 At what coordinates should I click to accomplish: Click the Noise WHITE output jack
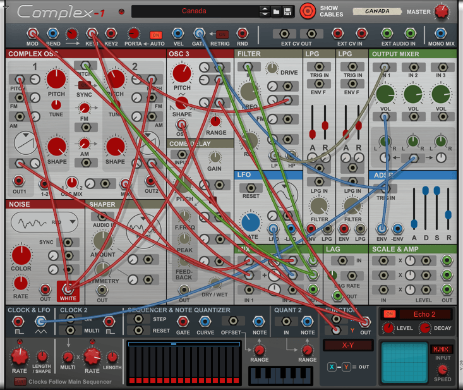[x=68, y=289]
